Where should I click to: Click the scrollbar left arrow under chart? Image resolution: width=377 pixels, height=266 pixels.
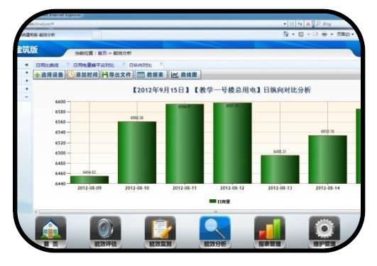pyautogui.click(x=36, y=211)
